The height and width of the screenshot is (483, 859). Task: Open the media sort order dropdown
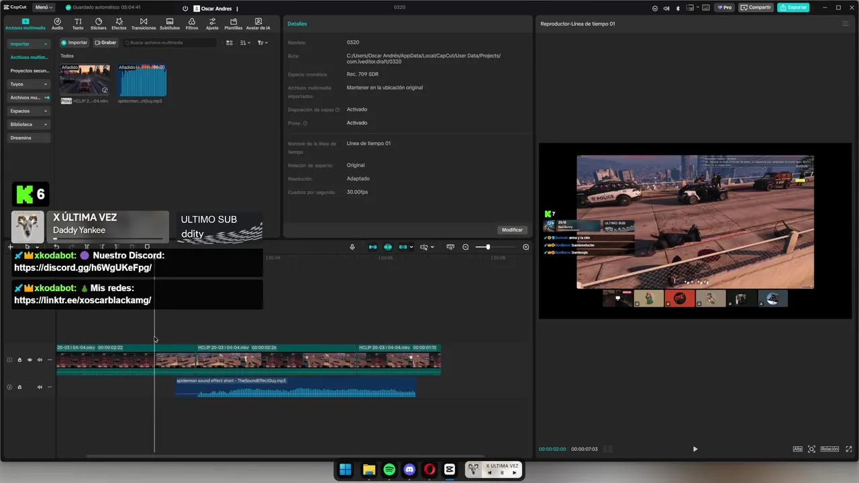245,42
